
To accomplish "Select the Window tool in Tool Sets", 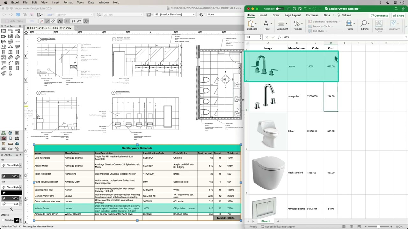I will pos(11,52).
